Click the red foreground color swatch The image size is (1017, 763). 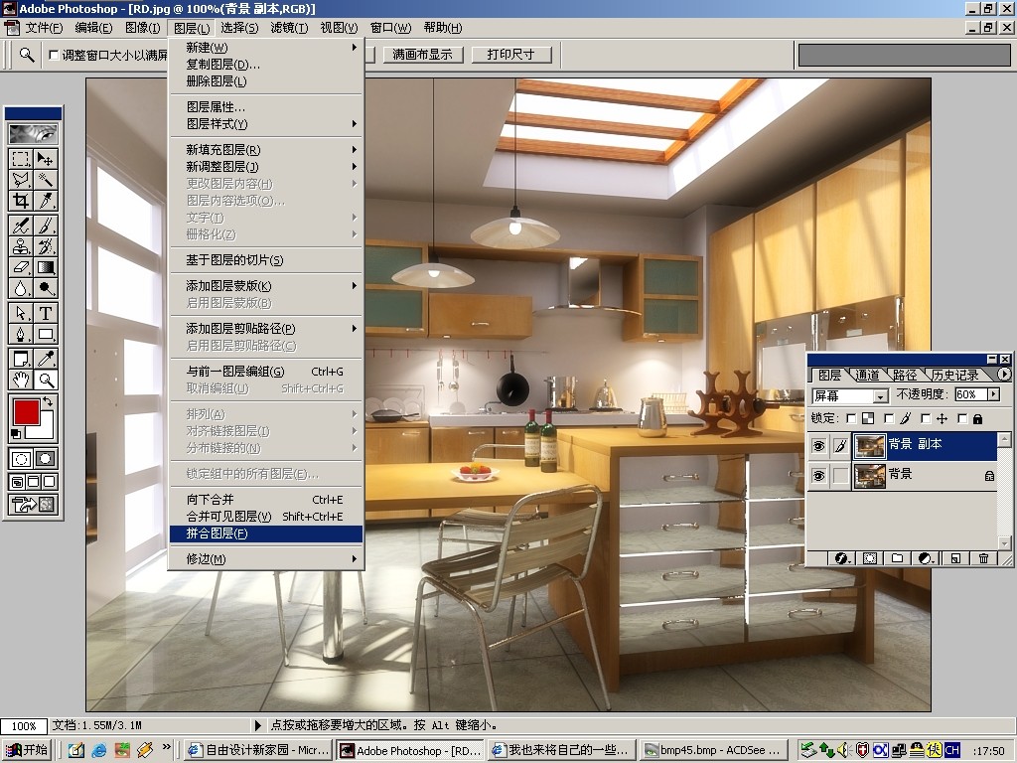(x=27, y=412)
